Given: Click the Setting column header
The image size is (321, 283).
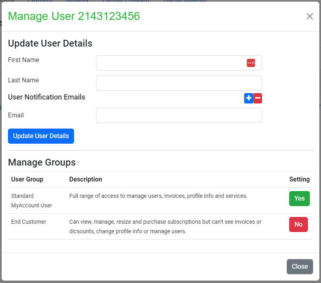Looking at the screenshot, I should pyautogui.click(x=299, y=179).
